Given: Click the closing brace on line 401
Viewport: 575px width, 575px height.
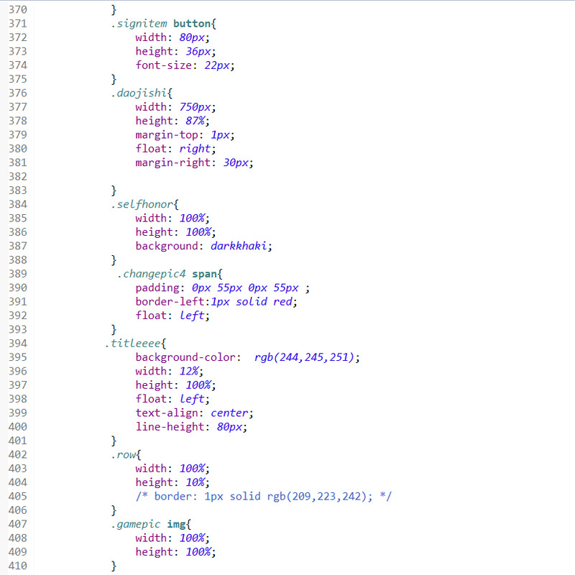Looking at the screenshot, I should pos(114,441).
